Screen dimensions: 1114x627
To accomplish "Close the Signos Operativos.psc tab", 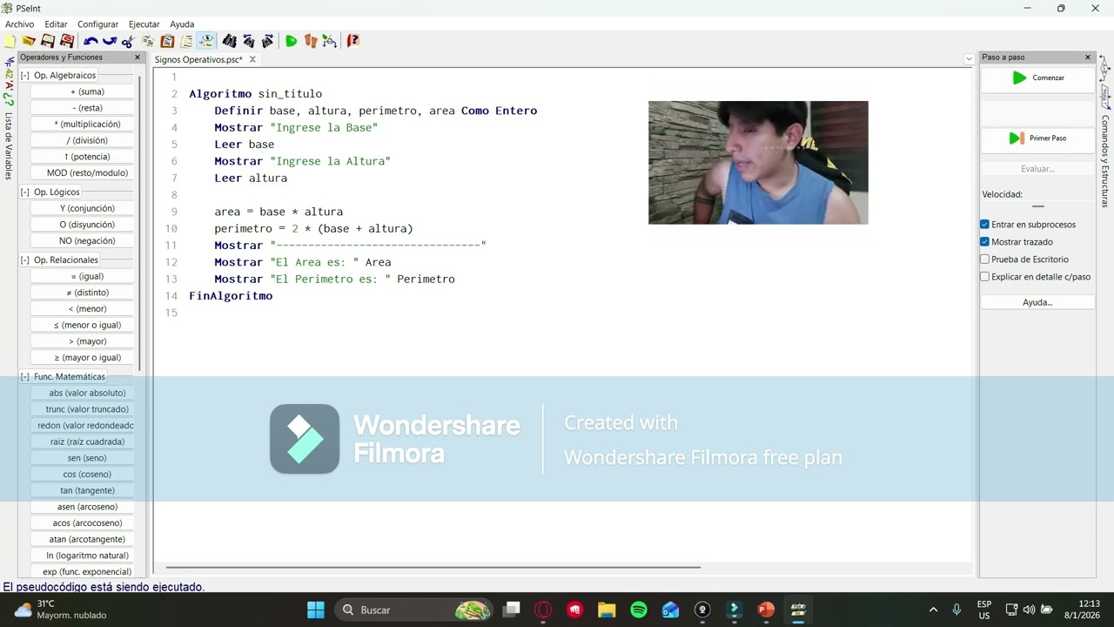I will click(x=252, y=59).
